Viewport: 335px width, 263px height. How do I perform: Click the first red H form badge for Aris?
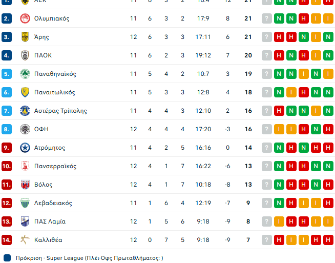[279, 37]
